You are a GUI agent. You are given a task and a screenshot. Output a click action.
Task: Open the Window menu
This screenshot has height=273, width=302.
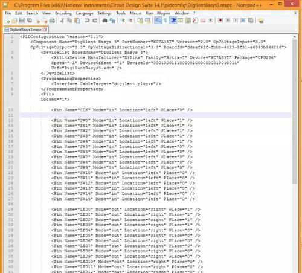[182, 13]
